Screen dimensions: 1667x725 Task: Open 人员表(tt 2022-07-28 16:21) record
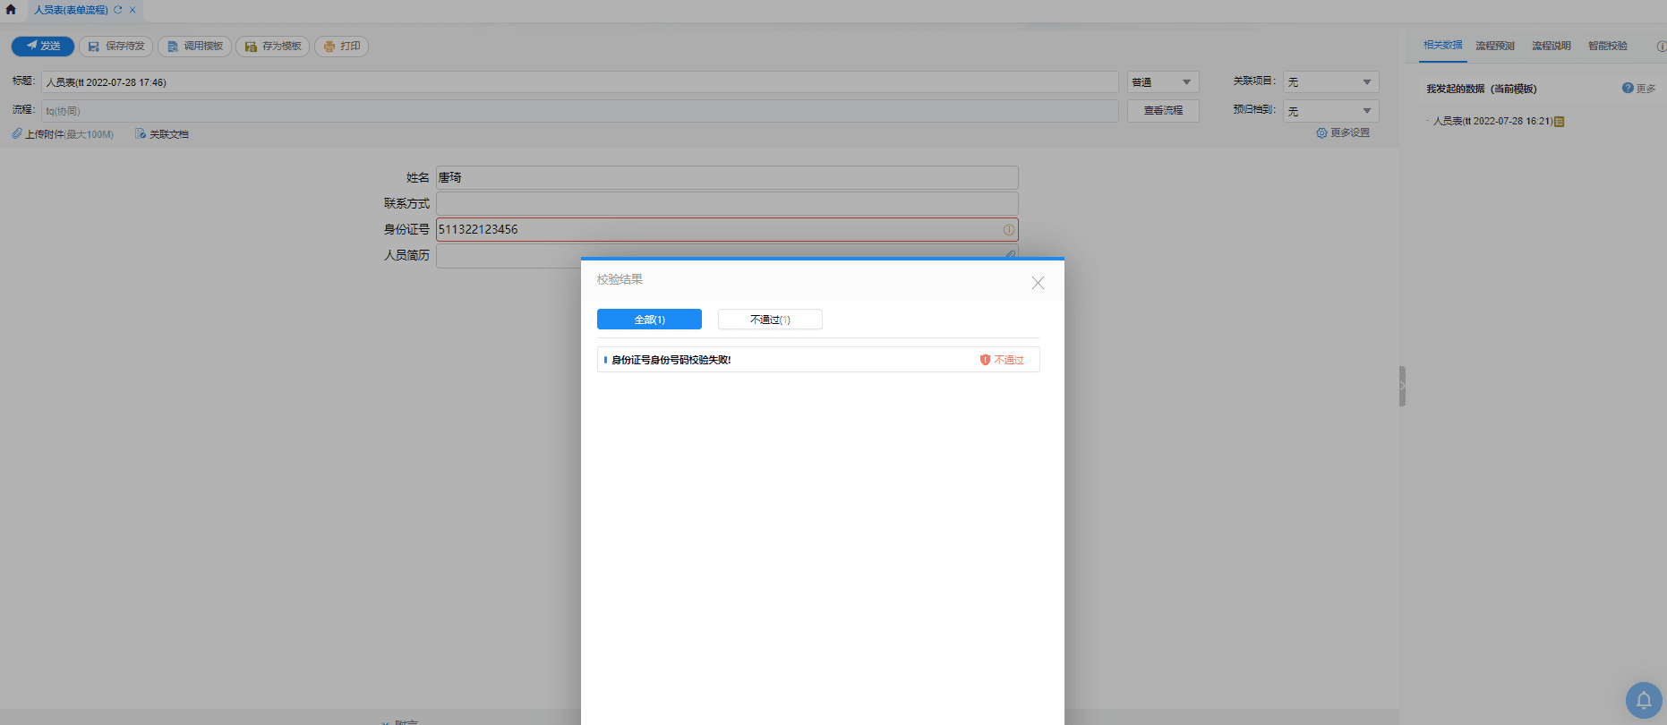tap(1492, 121)
